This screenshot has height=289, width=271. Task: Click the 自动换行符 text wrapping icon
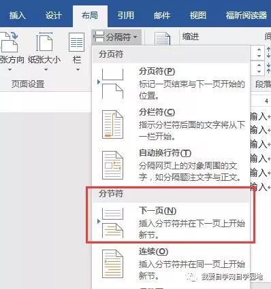(x=112, y=165)
